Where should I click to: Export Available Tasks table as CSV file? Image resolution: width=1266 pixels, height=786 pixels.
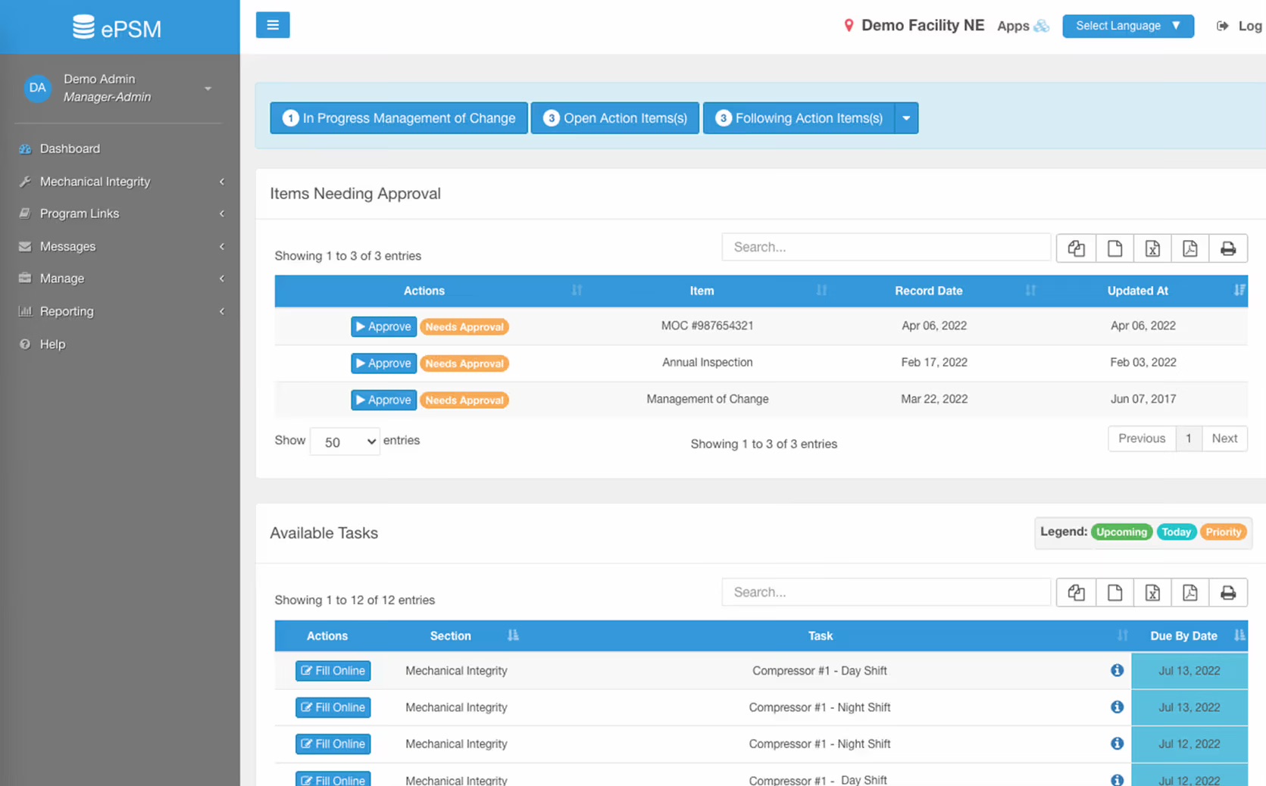1114,593
